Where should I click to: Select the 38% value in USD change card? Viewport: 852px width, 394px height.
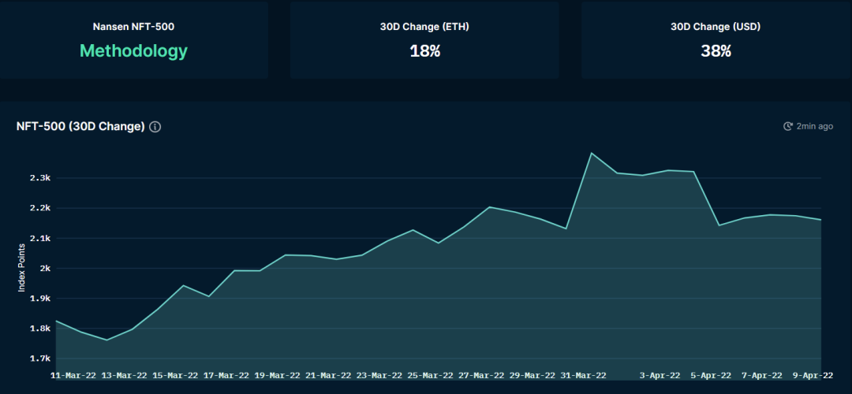[x=716, y=51]
